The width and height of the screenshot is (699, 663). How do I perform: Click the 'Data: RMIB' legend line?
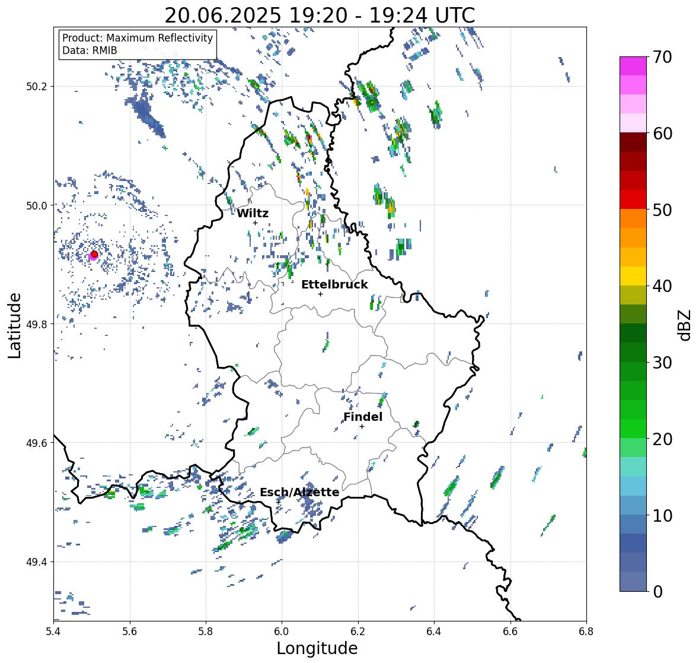coord(90,50)
